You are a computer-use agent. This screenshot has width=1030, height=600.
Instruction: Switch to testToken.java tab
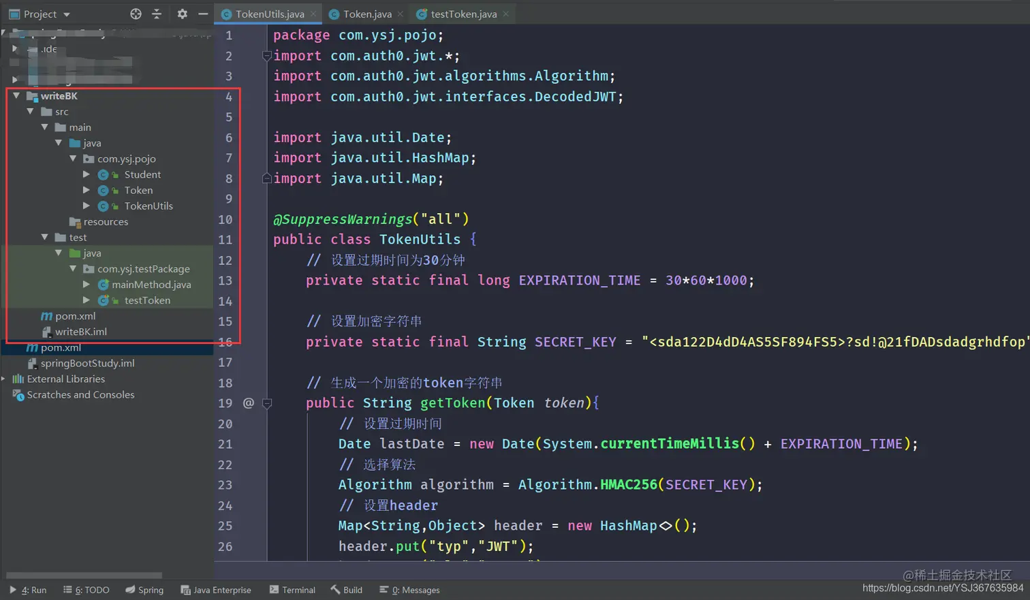pos(464,14)
